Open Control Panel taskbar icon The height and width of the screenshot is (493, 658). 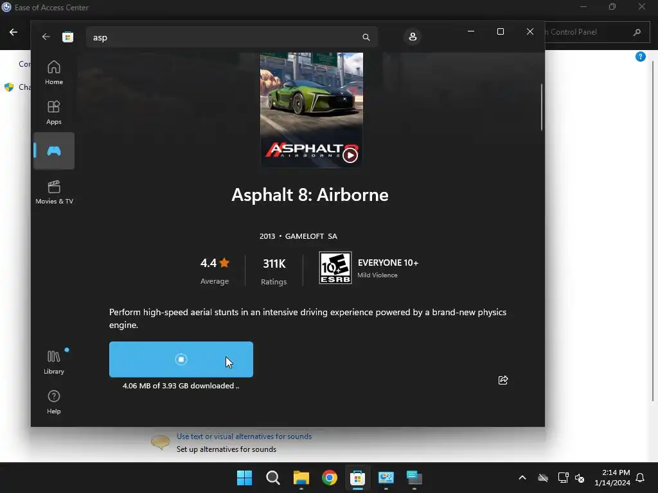click(386, 478)
